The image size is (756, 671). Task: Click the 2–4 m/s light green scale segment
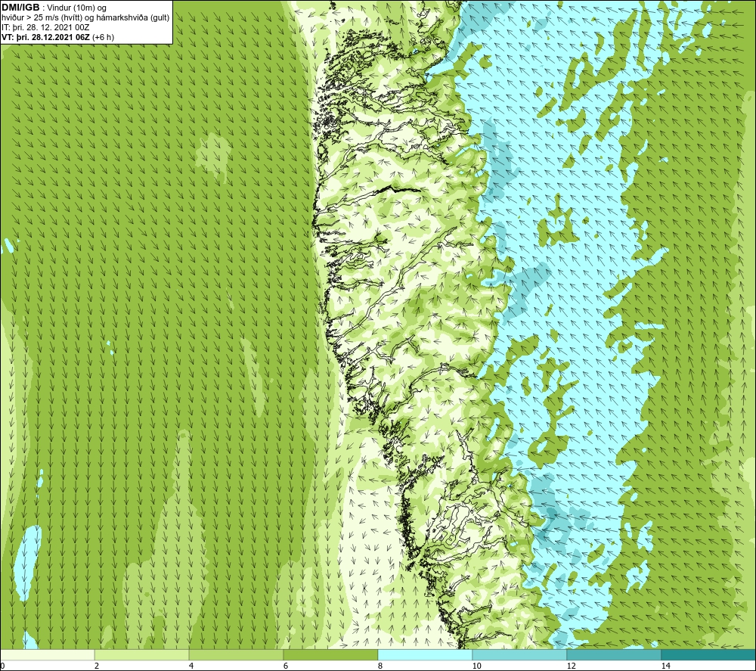(x=142, y=655)
